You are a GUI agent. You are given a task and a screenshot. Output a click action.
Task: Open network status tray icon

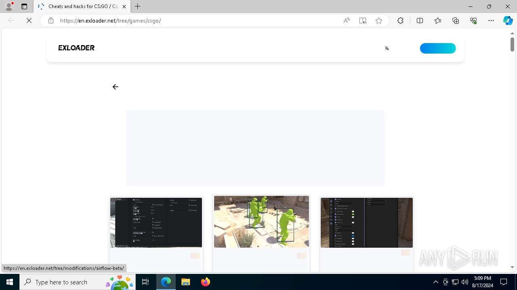coord(455,282)
